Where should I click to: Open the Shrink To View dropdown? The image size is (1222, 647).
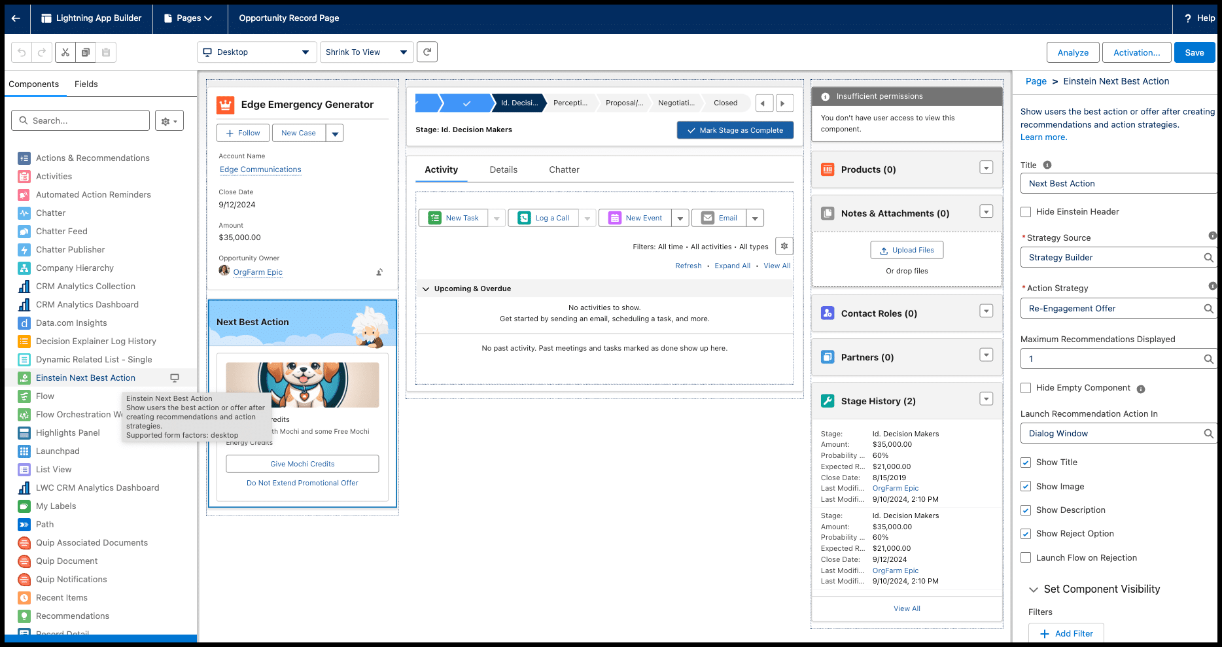366,52
